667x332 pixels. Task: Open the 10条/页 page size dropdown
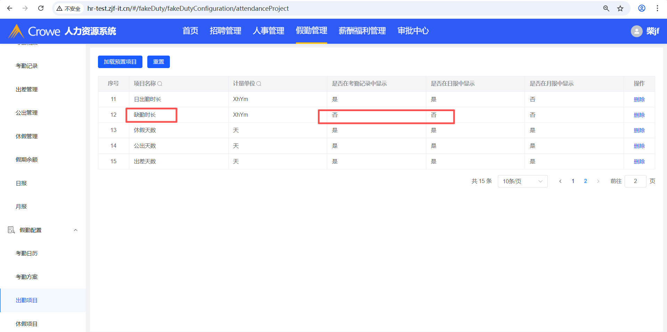(x=522, y=181)
